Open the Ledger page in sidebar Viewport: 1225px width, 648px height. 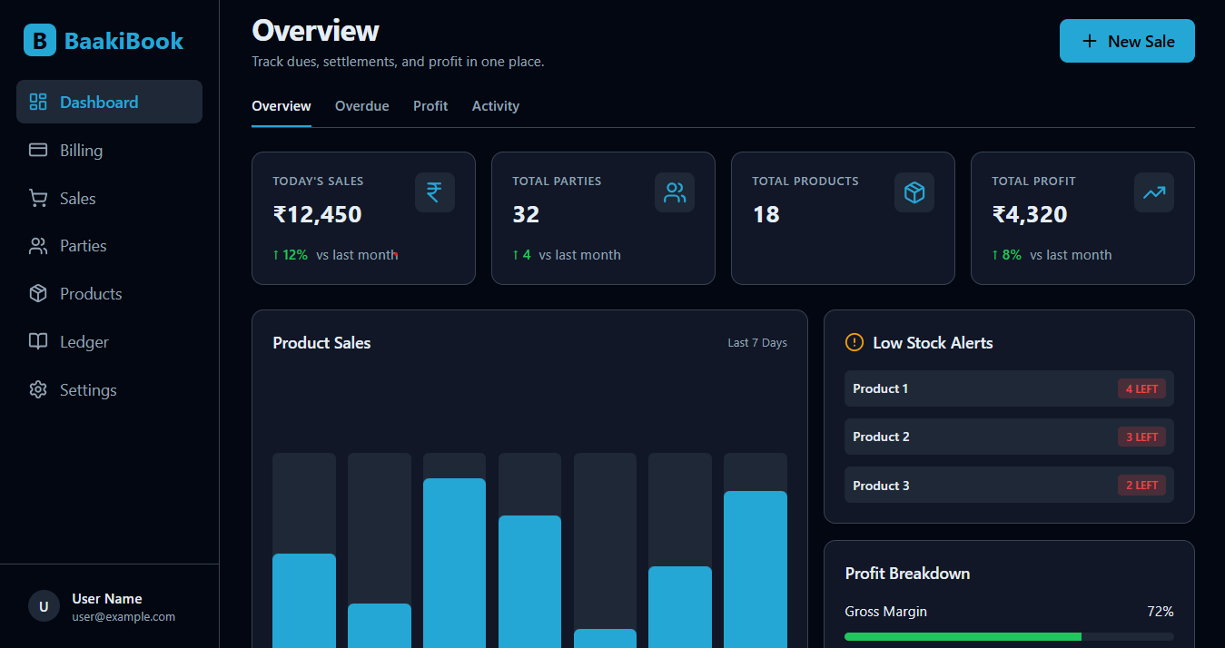point(84,342)
